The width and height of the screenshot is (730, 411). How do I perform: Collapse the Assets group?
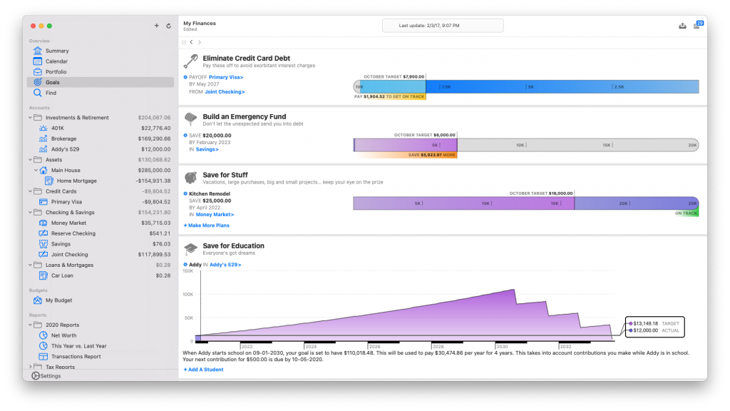click(x=30, y=159)
